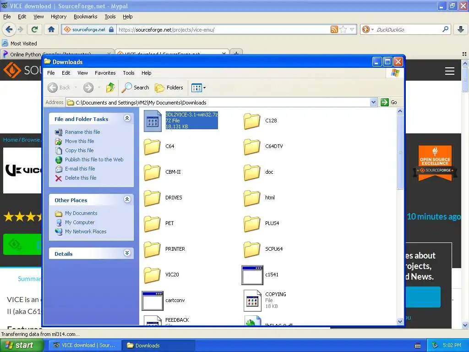Click the Search toolbar button
Viewport: 469px width, 352px height.
(x=136, y=88)
